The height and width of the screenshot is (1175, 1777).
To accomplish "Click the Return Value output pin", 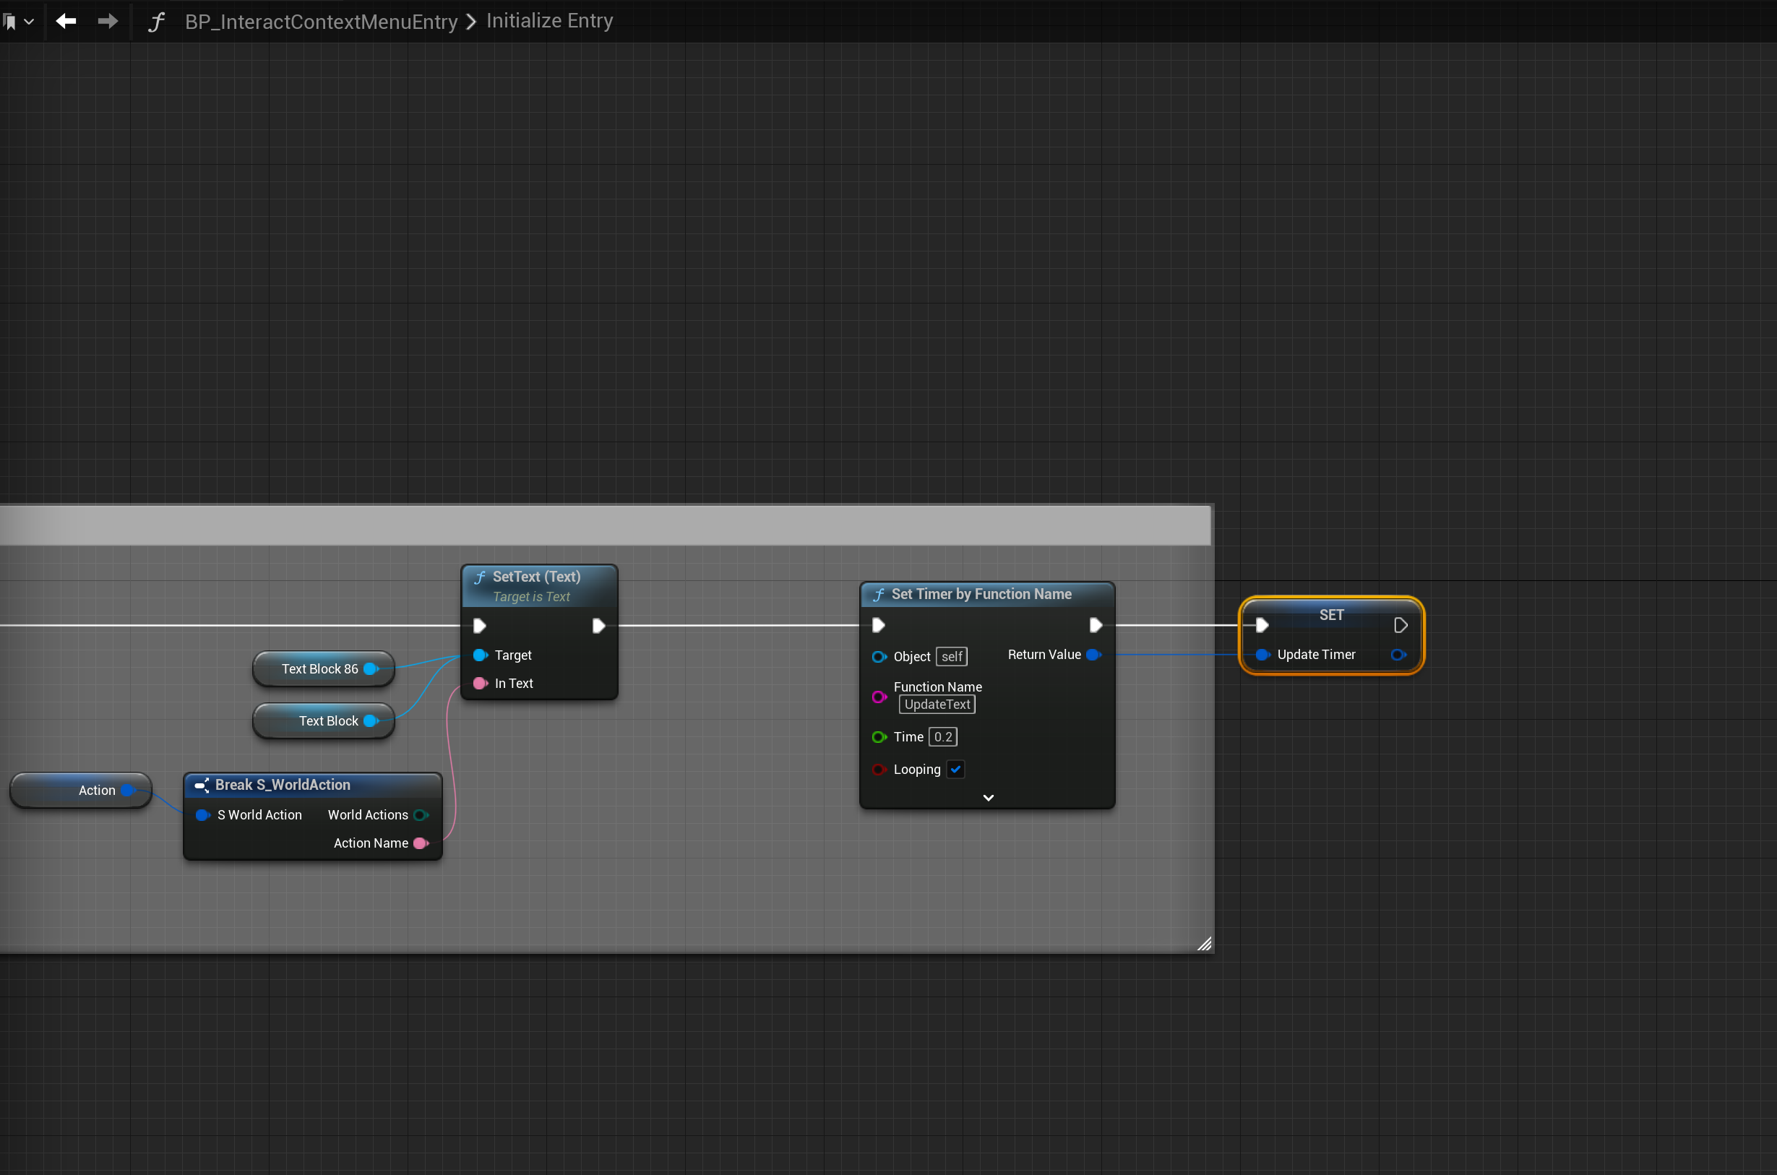I will tap(1093, 655).
